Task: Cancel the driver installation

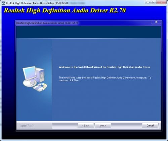Action: 150,126
